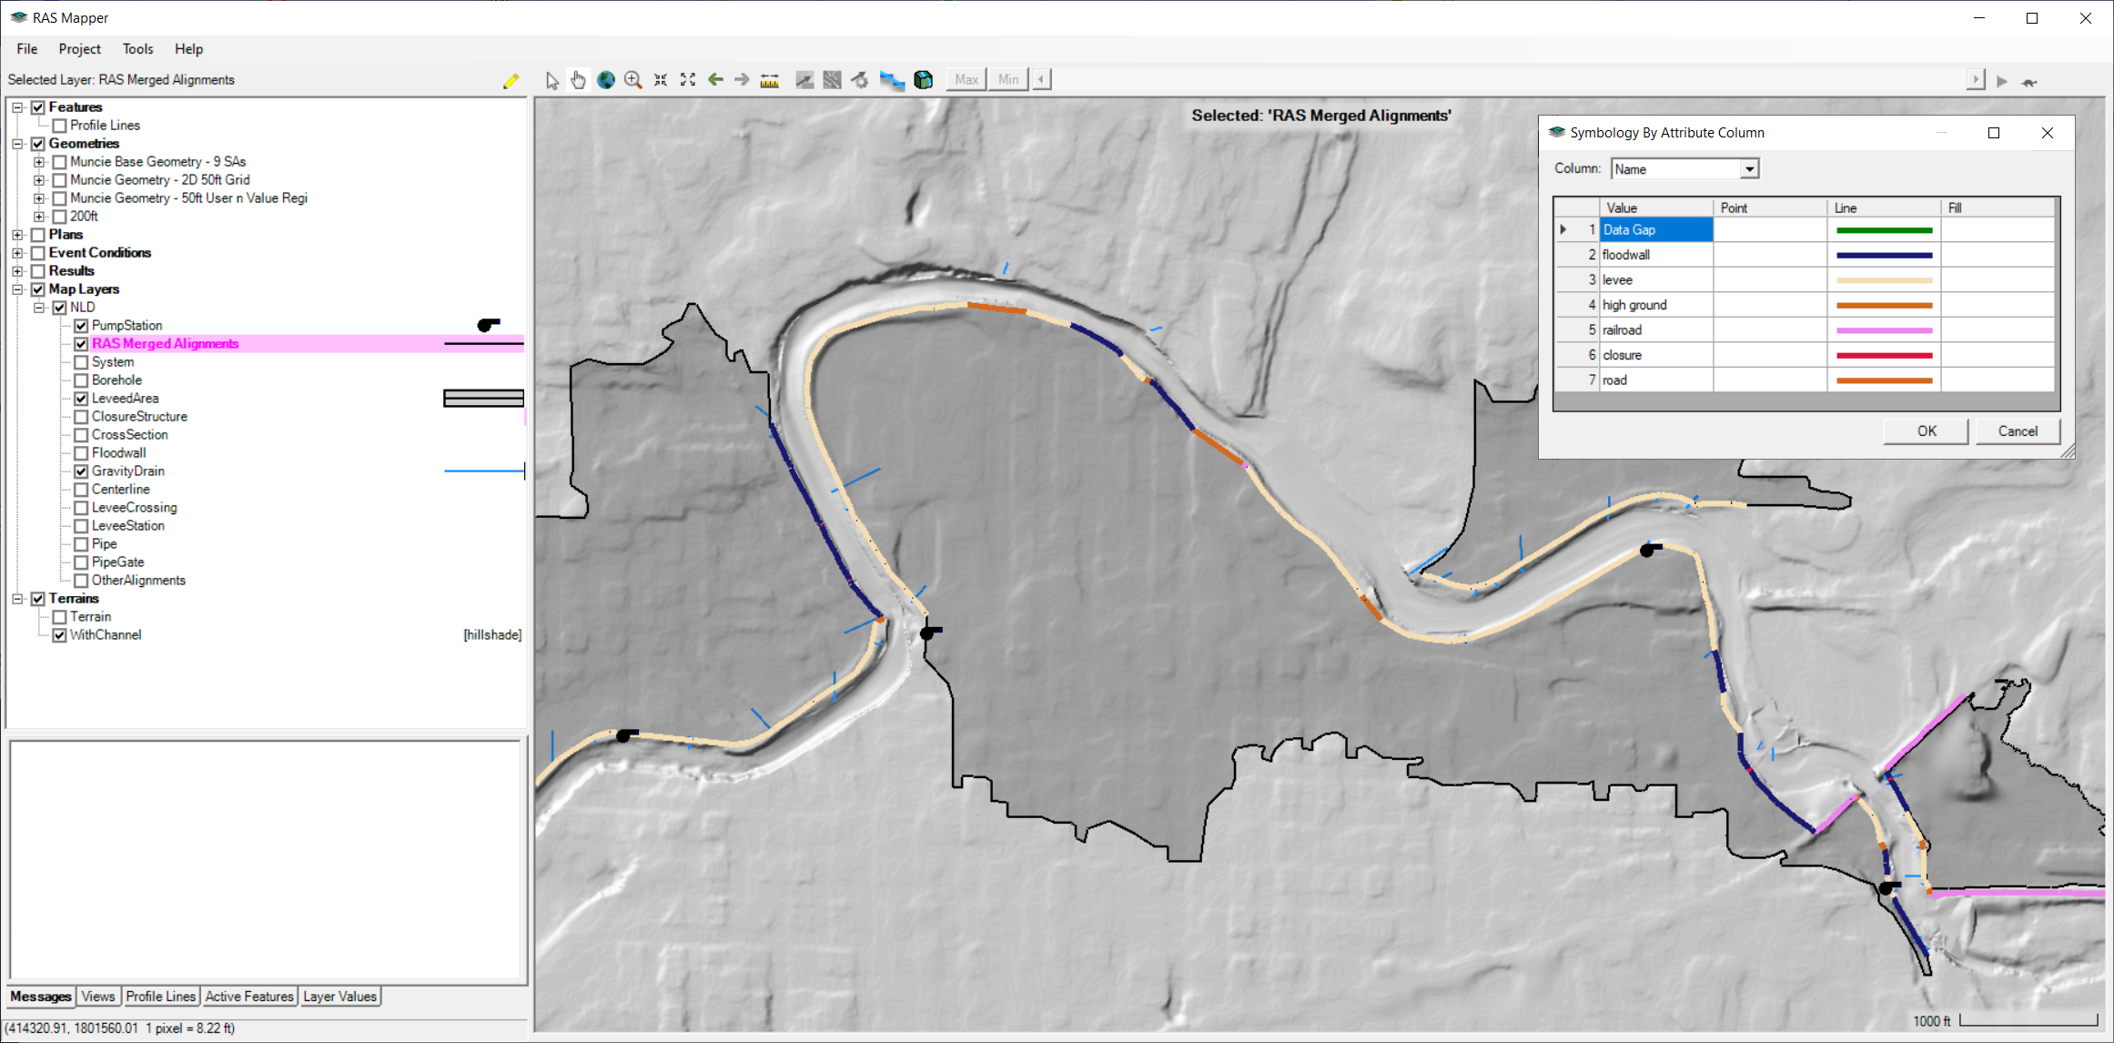Select the railroad value cell

1655,330
